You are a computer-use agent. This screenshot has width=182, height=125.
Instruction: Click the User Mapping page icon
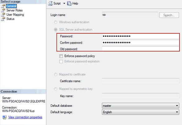(x=3, y=15)
